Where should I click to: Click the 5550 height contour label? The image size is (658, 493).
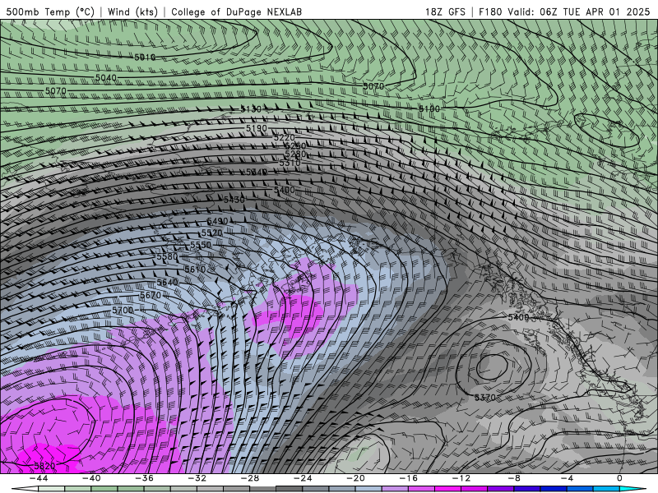(201, 245)
